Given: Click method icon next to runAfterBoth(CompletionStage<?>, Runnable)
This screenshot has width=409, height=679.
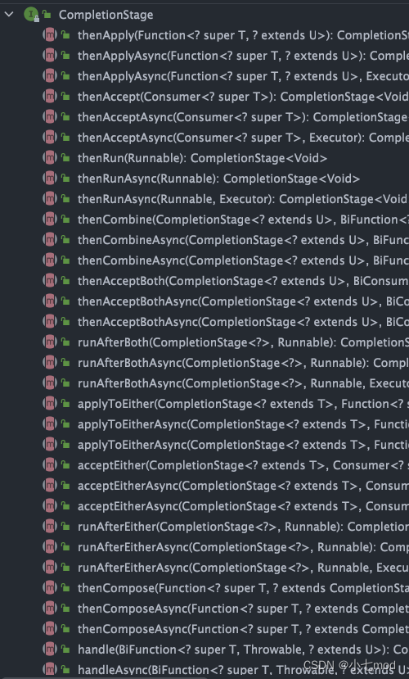Looking at the screenshot, I should tap(50, 342).
